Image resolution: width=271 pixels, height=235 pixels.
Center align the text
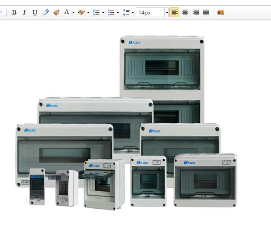[x=185, y=12]
